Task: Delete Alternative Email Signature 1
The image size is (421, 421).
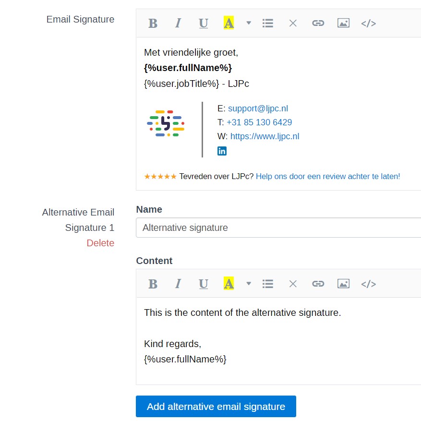Action: [x=100, y=243]
